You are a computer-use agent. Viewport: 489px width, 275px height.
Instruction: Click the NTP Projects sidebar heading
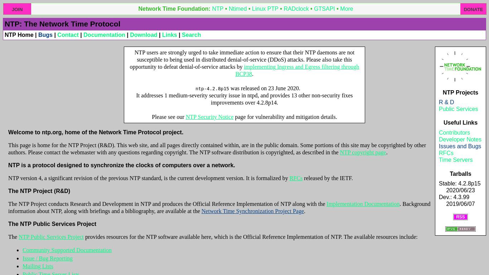pos(460,93)
